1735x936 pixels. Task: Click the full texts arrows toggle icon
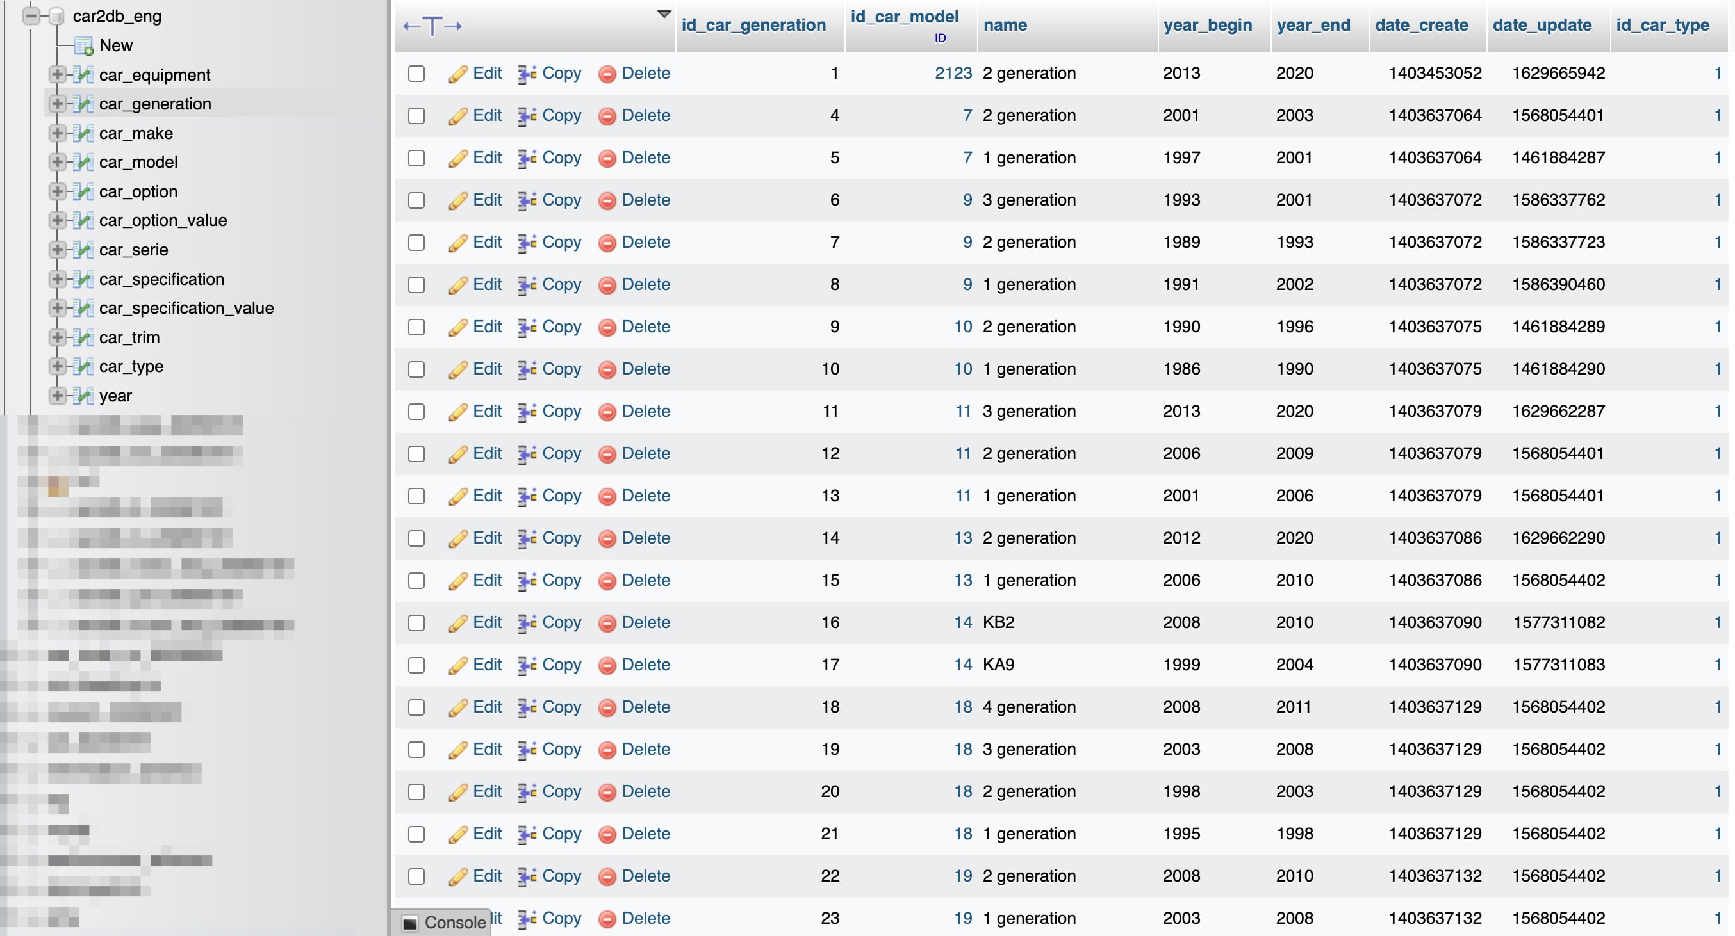tap(432, 26)
